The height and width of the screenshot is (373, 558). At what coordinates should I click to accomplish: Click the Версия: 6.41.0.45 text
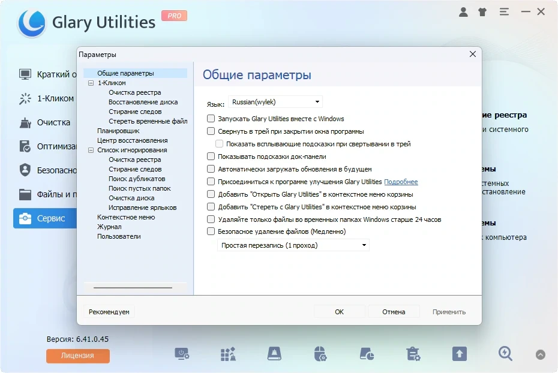click(x=77, y=339)
